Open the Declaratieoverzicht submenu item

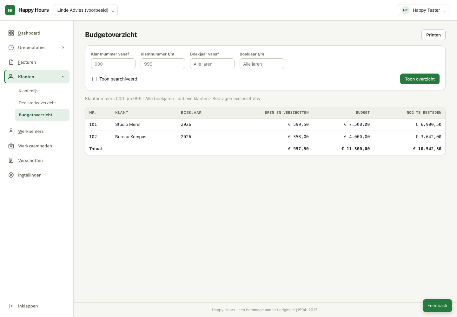(x=37, y=103)
